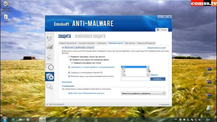Open Уведомление по e-mail link
The width and height of the screenshot is (217, 122).
point(156,47)
